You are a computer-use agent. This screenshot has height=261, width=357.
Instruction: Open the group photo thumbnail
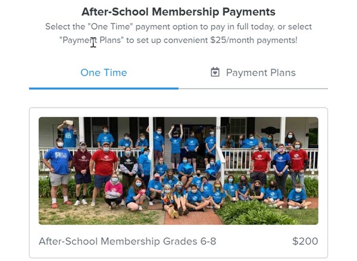tap(178, 170)
